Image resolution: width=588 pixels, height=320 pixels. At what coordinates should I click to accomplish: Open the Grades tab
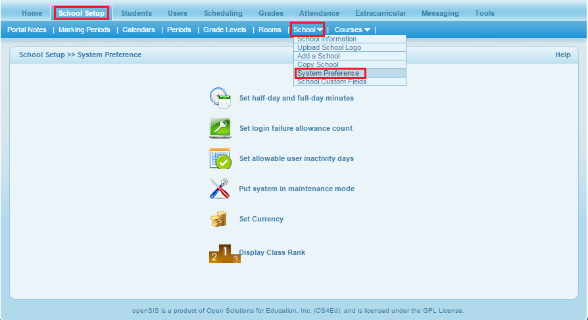coord(271,13)
